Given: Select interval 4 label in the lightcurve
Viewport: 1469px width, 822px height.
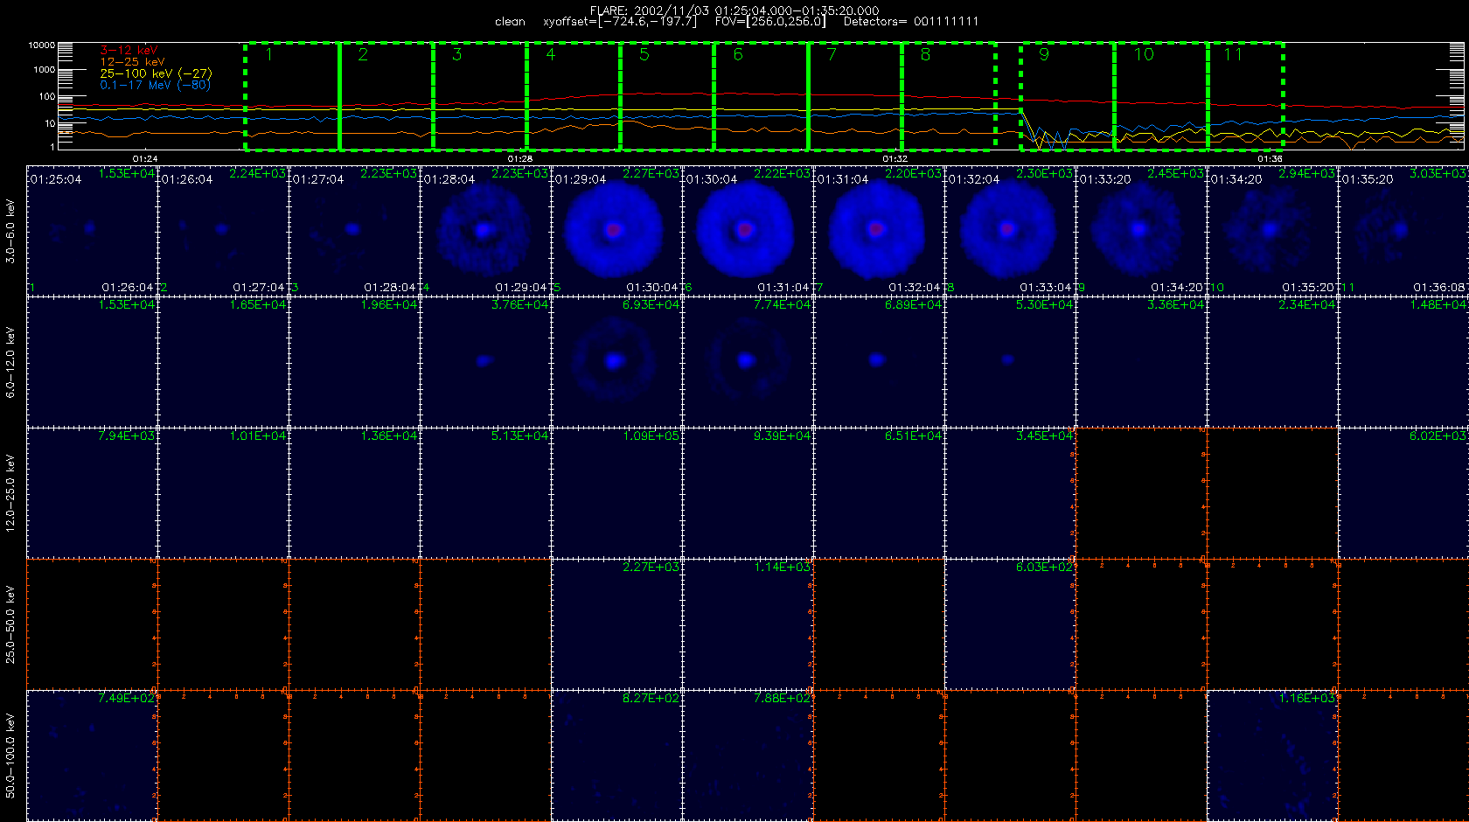Looking at the screenshot, I should click(x=550, y=54).
